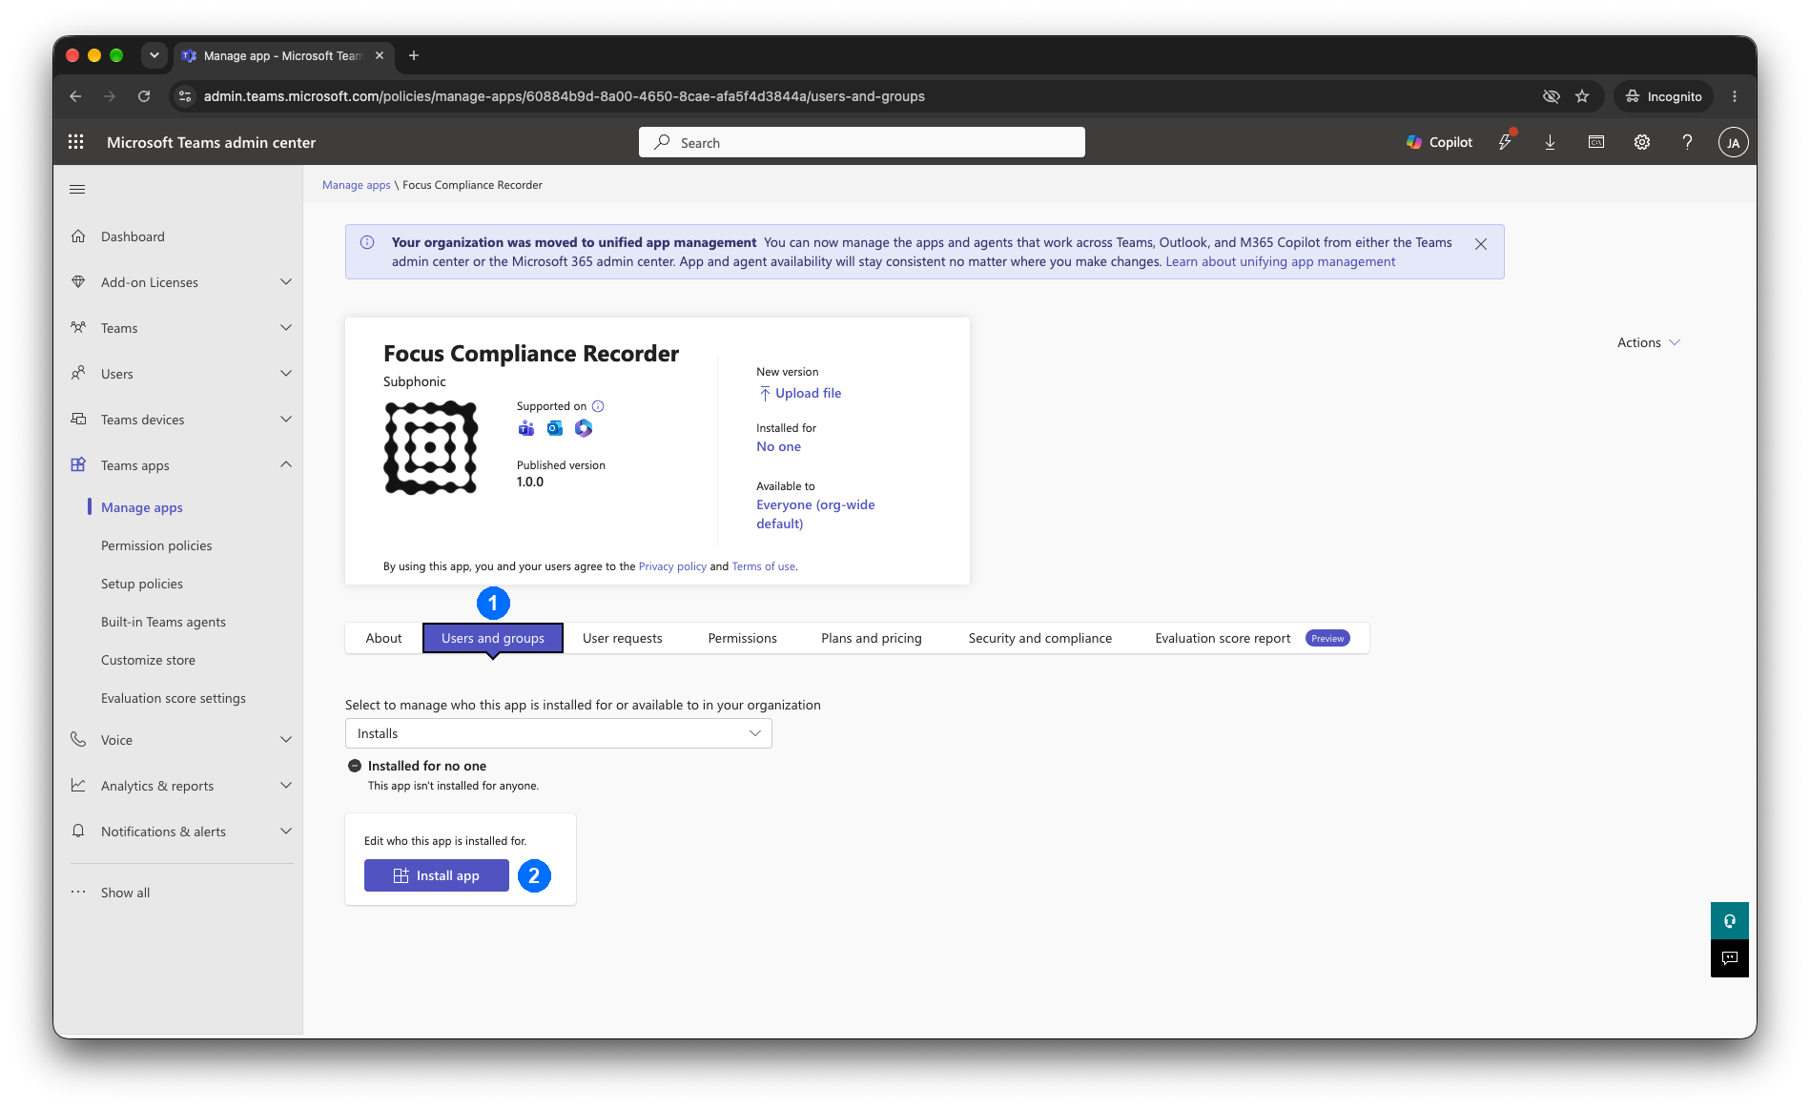The image size is (1810, 1109).
Task: Click the Outlook supported-on icon
Action: click(x=555, y=428)
